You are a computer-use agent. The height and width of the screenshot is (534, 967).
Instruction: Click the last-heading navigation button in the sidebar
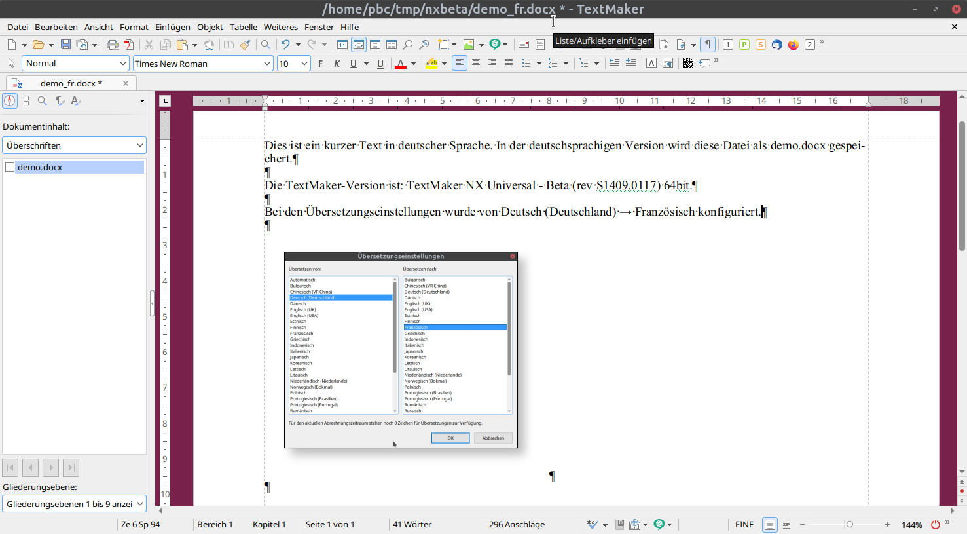[x=71, y=468]
